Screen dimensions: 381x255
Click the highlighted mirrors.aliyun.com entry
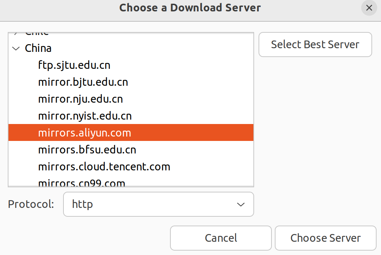pyautogui.click(x=84, y=133)
